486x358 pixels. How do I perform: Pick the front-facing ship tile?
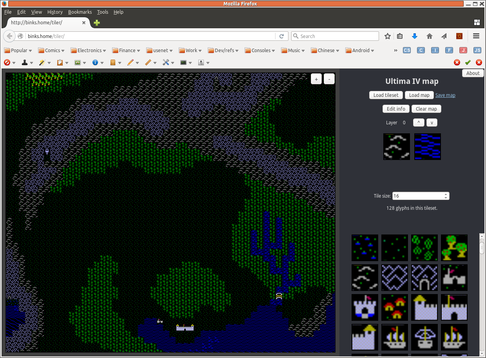click(x=424, y=337)
